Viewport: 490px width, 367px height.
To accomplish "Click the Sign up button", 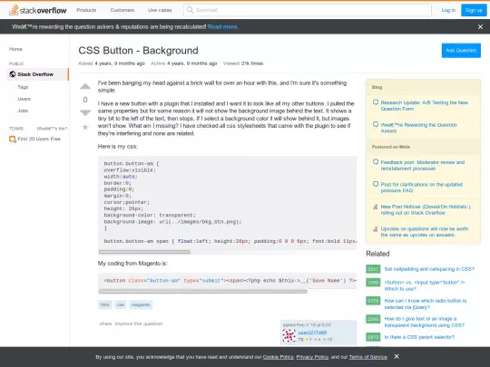I will 474,10.
